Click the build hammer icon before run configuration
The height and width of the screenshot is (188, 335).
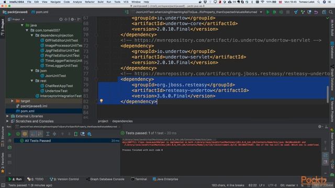[x=127, y=12]
